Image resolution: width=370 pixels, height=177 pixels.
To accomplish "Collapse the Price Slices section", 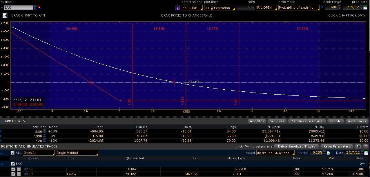I will point(2,121).
